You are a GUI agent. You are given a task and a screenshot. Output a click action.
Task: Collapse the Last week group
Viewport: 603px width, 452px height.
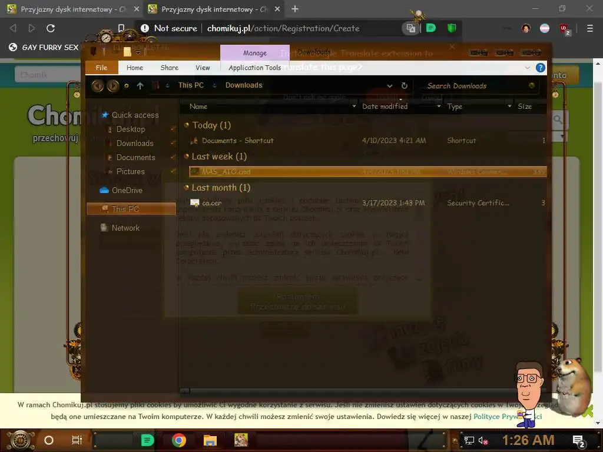pos(187,156)
